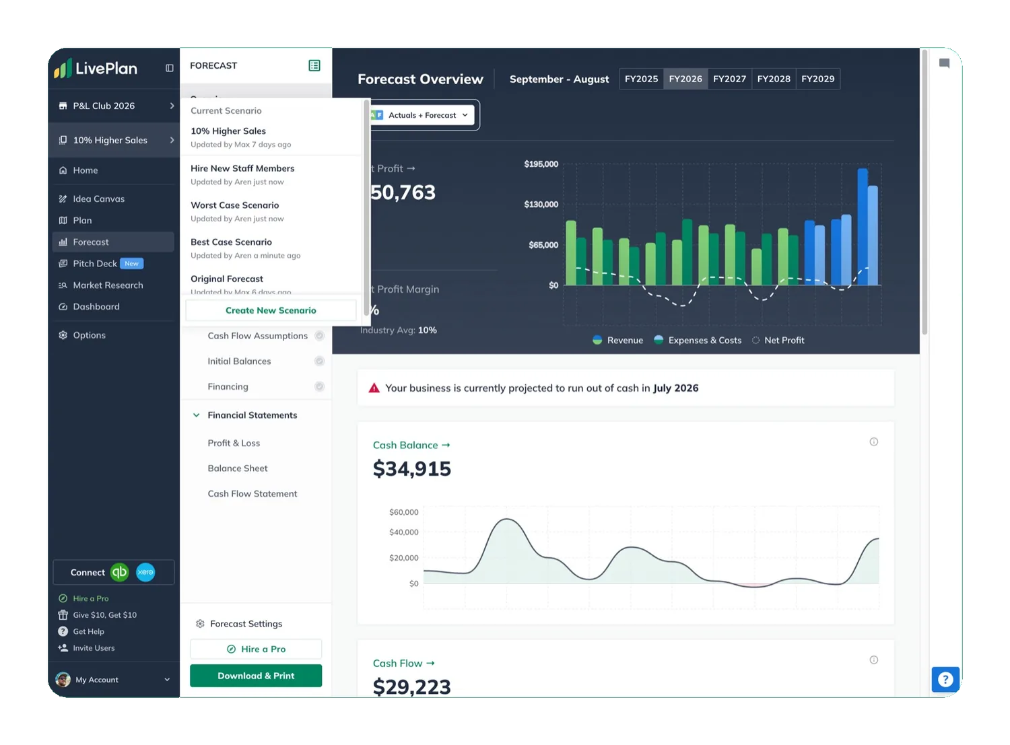Screen dimensions: 1010x745
Task: Click the Revenue legend swatch
Action: [x=597, y=340]
